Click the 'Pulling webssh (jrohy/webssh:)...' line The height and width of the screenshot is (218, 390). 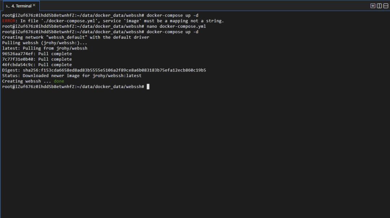pos(45,43)
